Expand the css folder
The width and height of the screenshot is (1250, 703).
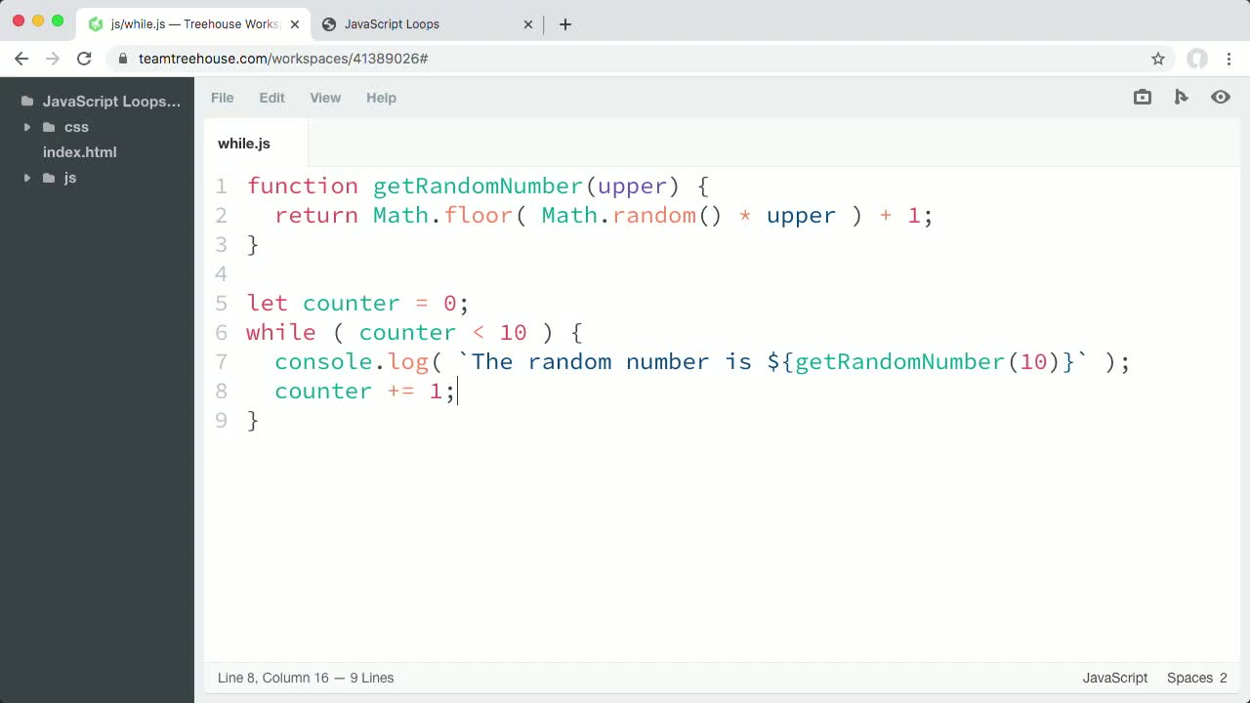click(27, 127)
